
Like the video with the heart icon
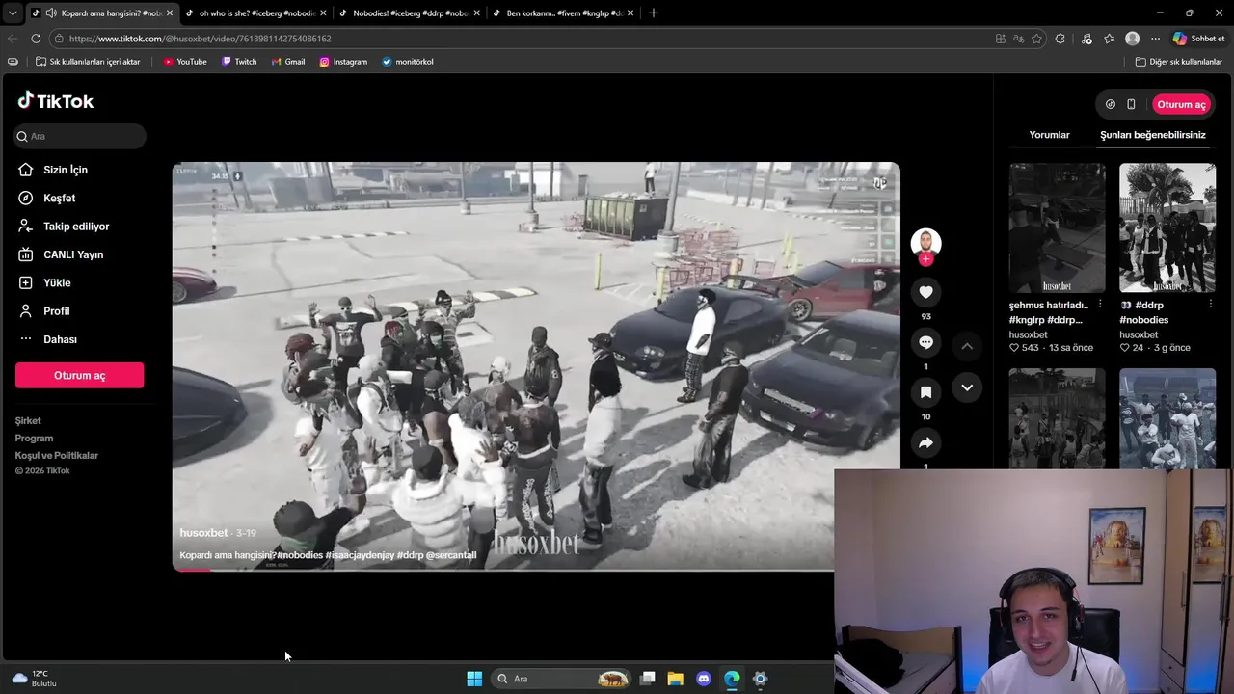[925, 292]
